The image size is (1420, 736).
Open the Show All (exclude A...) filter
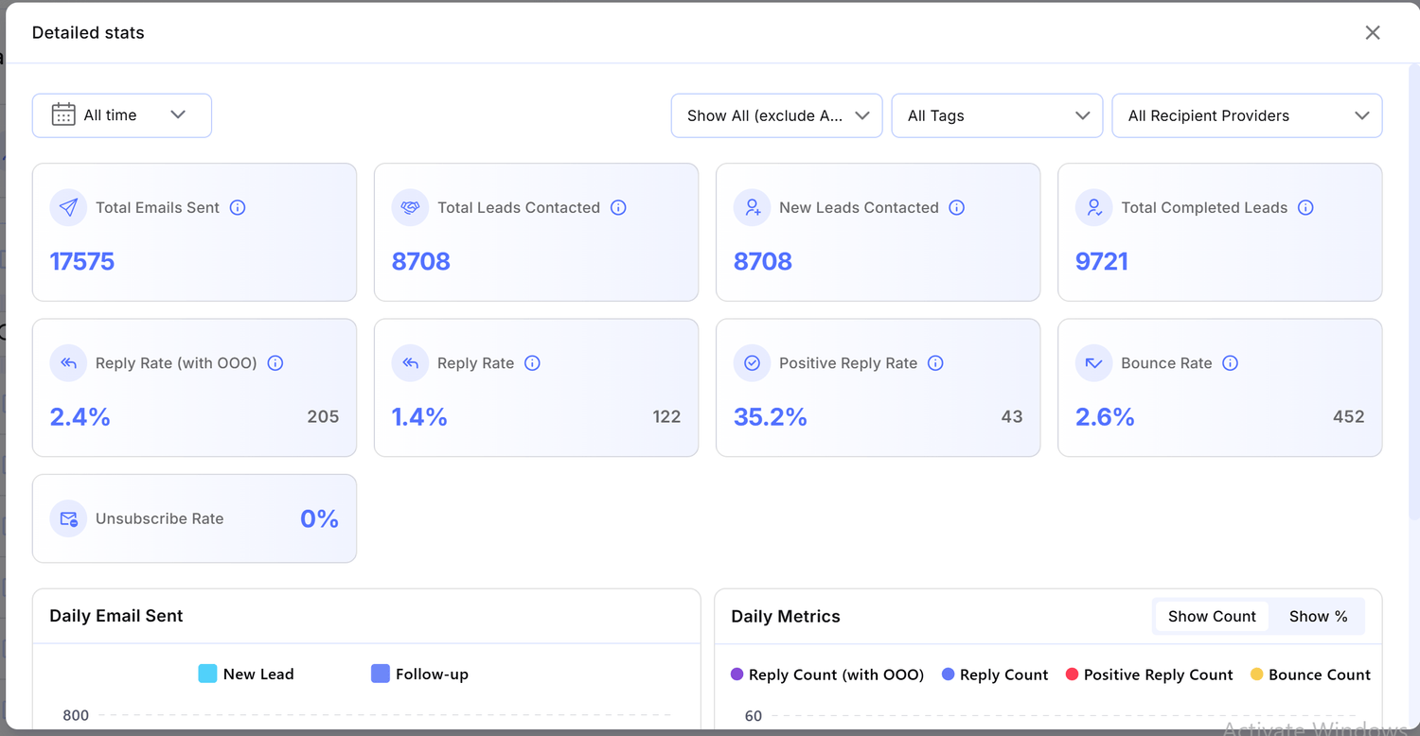pos(776,115)
